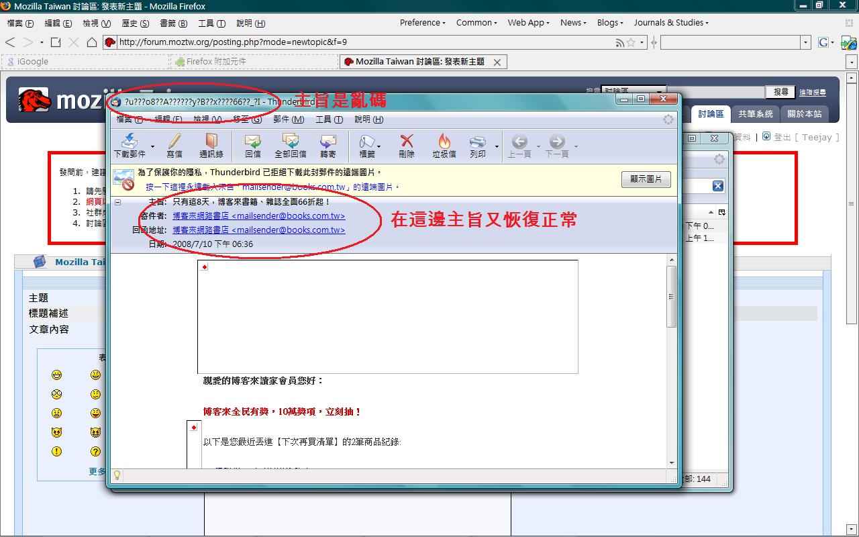Click the first smiley emoticon in forum panel
The width and height of the screenshot is (859, 537).
(56, 375)
